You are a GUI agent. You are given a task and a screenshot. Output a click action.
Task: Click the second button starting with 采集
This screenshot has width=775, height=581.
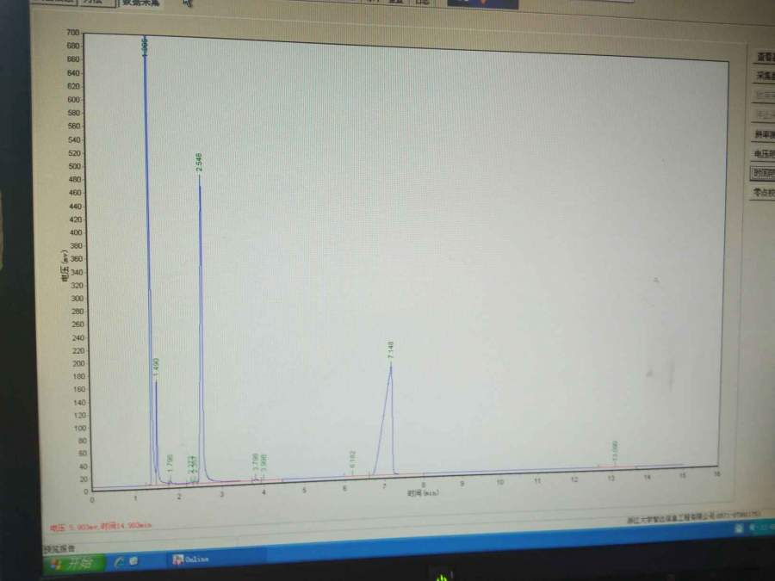(766, 76)
